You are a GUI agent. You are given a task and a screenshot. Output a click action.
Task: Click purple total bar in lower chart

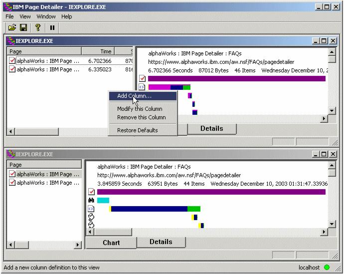[211, 192]
